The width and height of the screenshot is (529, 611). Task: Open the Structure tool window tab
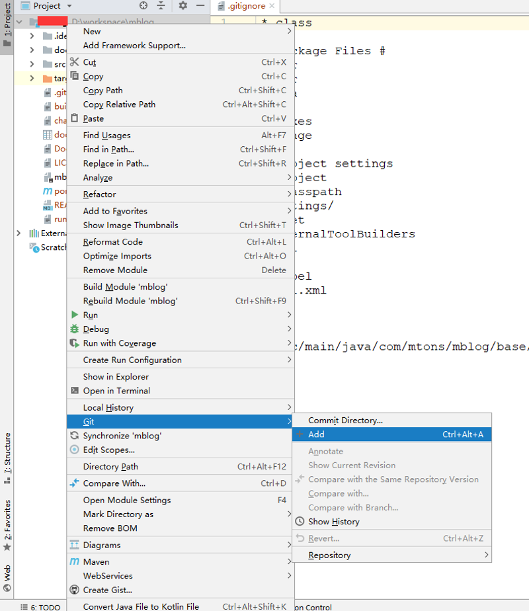point(7,458)
